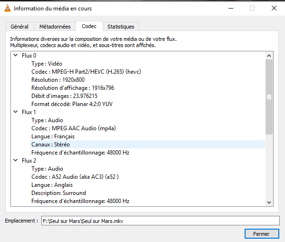The image size is (285, 242).
Task: Select the 'Flux 0' row label
Action: click(x=29, y=56)
